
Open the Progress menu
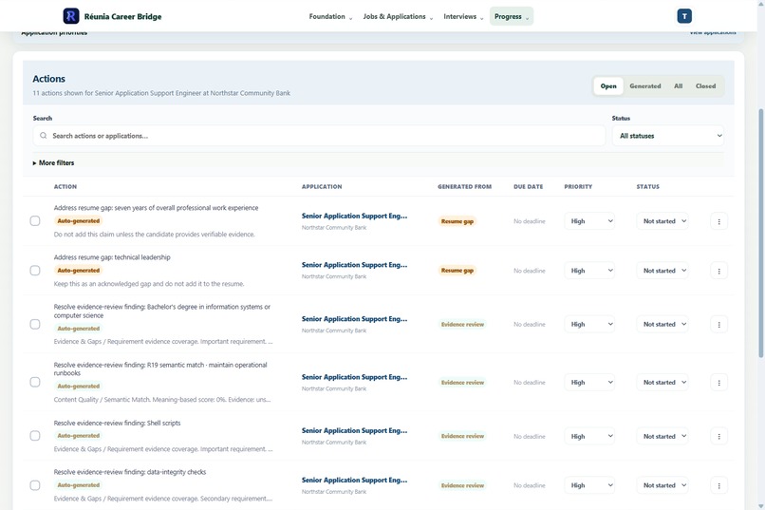512,16
